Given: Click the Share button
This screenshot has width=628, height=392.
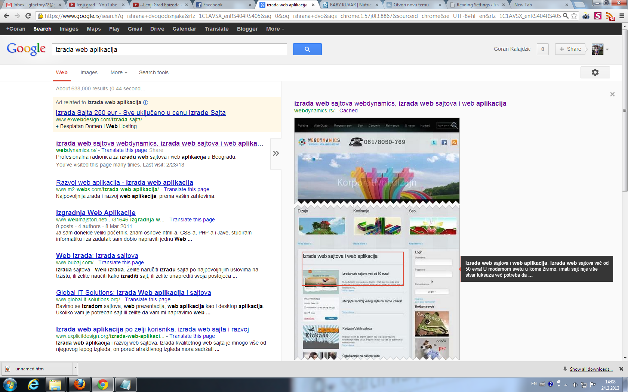Looking at the screenshot, I should 570,49.
